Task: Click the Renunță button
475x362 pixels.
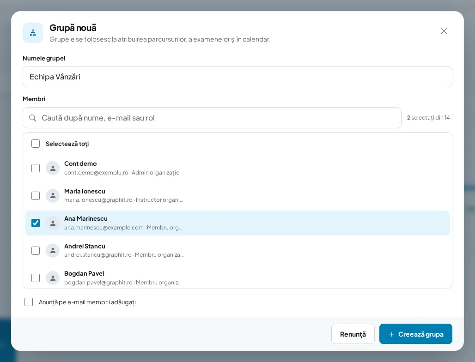Action: click(353, 334)
